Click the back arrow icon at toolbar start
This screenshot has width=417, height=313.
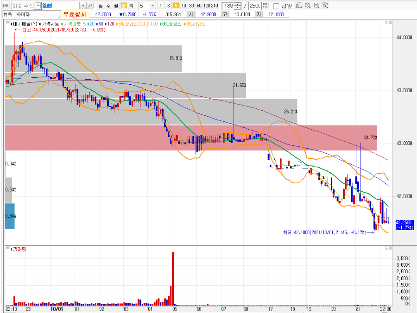coord(6,6)
